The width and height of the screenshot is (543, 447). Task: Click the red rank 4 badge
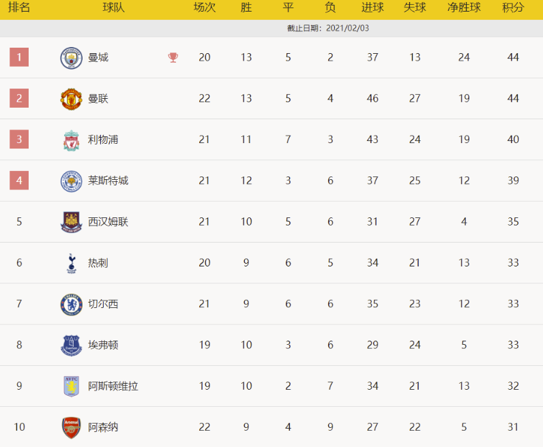point(19,181)
